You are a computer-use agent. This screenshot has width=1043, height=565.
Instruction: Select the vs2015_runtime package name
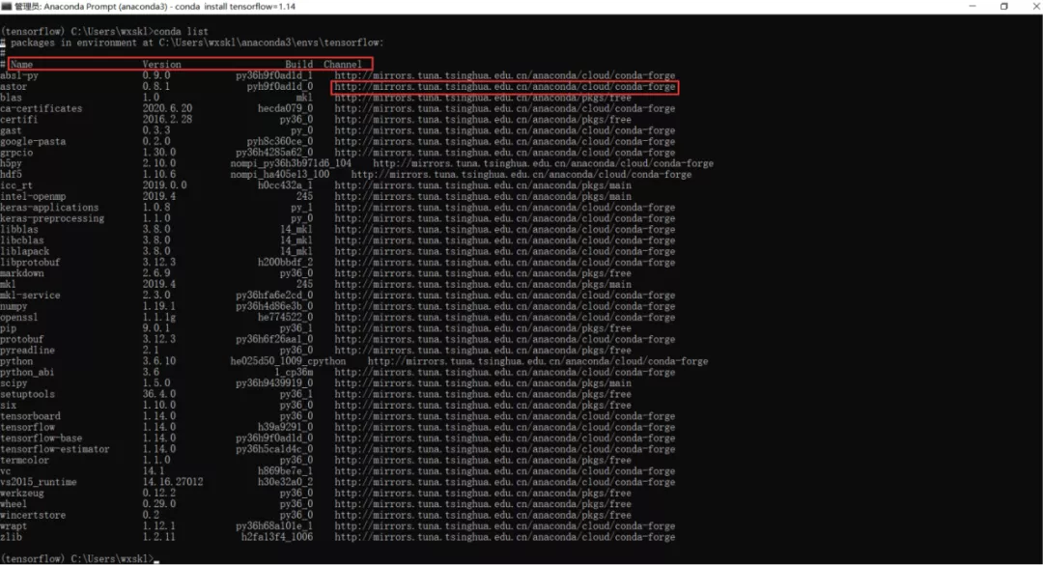(39, 482)
